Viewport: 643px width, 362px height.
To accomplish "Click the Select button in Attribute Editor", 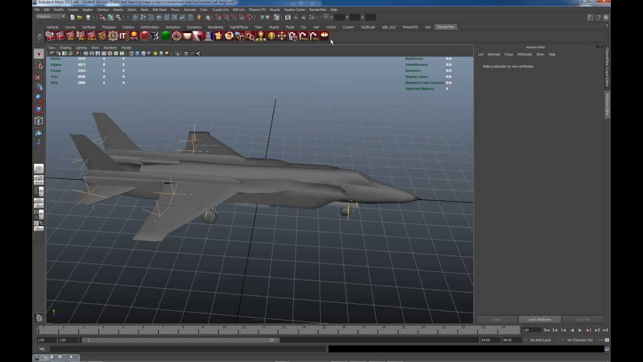I will (497, 319).
